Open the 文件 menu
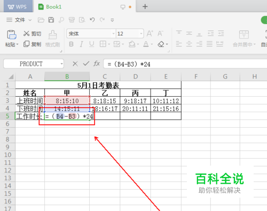Viewport: 267px width, 211px height. pyautogui.click(x=20, y=20)
